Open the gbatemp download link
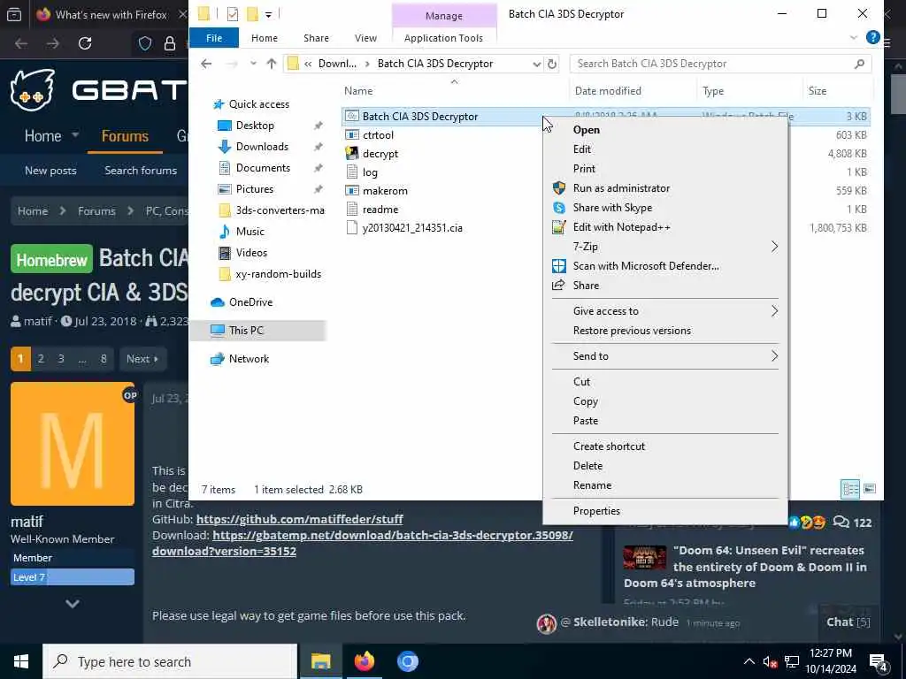Screen dimensions: 906x679 tap(363, 543)
